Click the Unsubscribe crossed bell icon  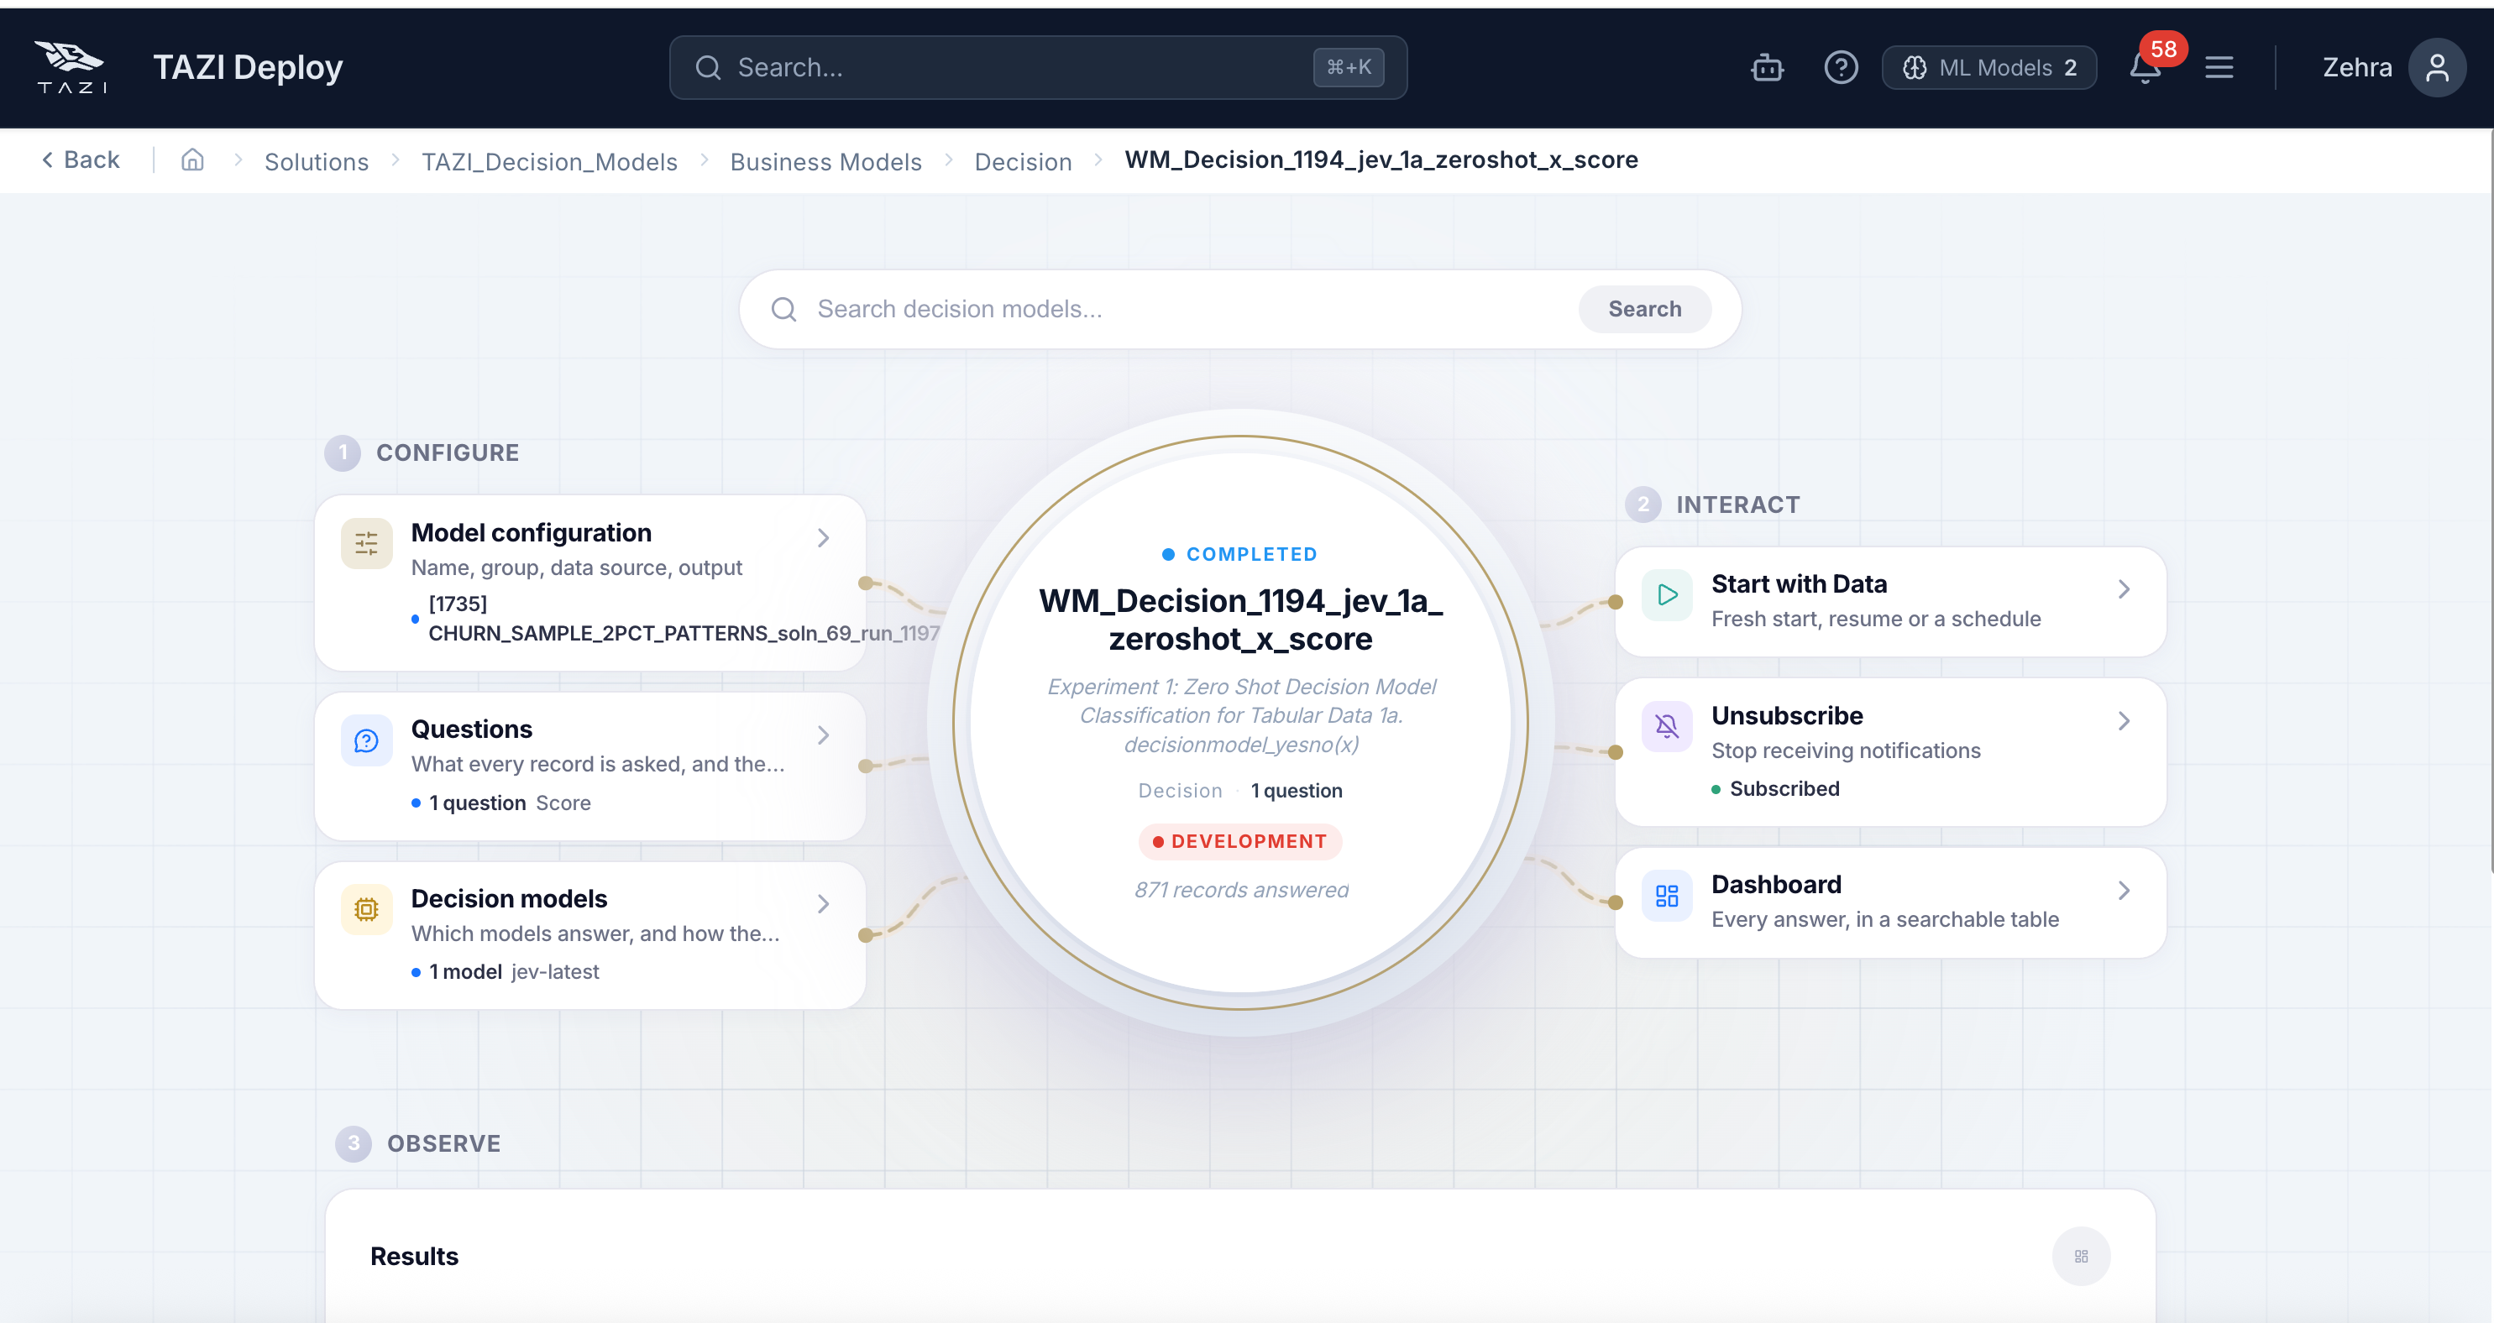click(x=1667, y=726)
